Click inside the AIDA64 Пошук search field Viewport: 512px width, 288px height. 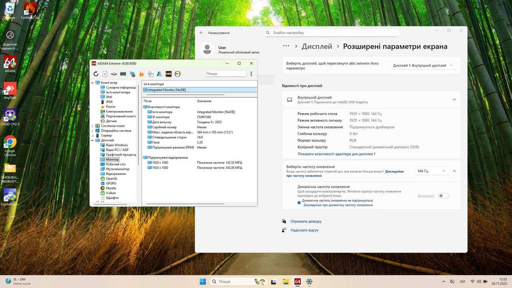pyautogui.click(x=226, y=74)
